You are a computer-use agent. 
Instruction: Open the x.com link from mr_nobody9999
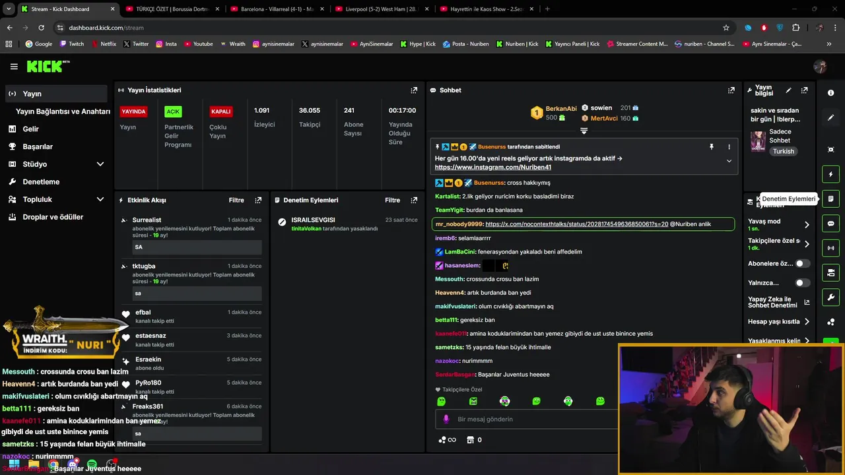(576, 224)
